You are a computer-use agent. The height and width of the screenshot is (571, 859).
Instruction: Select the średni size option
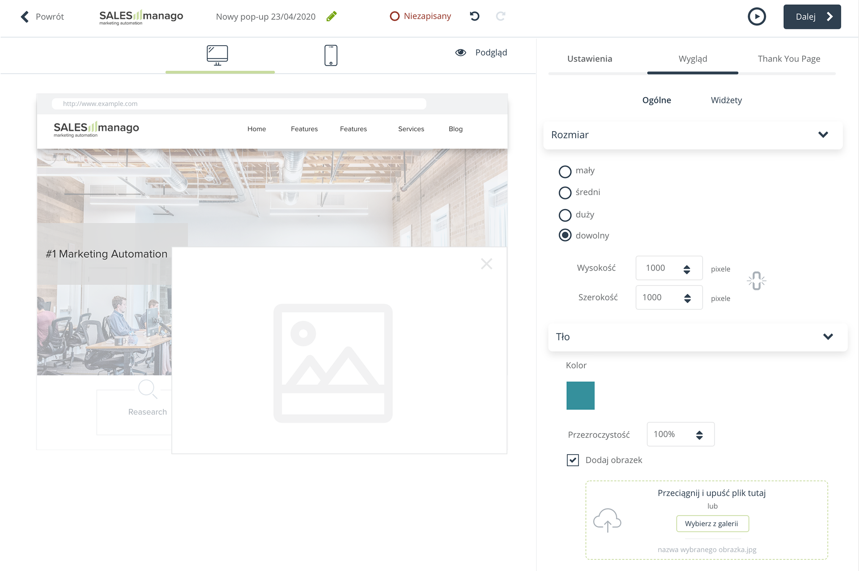[x=565, y=193]
